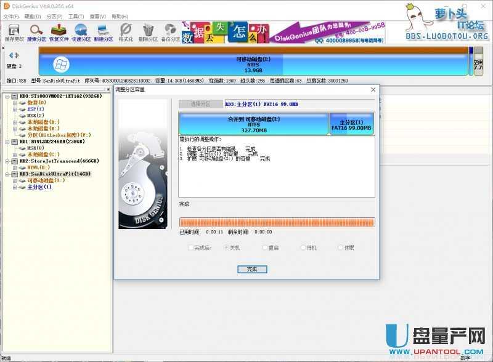Collapse the HD0:ST1000VM002 disk tree node
The image size is (493, 362).
pos(6,96)
